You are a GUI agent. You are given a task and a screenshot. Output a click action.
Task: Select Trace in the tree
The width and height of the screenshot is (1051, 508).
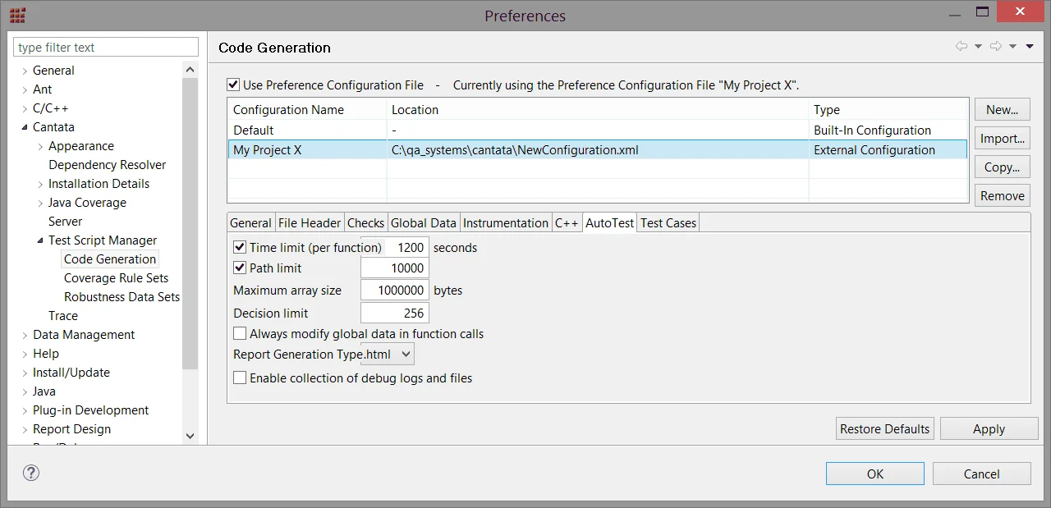click(x=62, y=316)
